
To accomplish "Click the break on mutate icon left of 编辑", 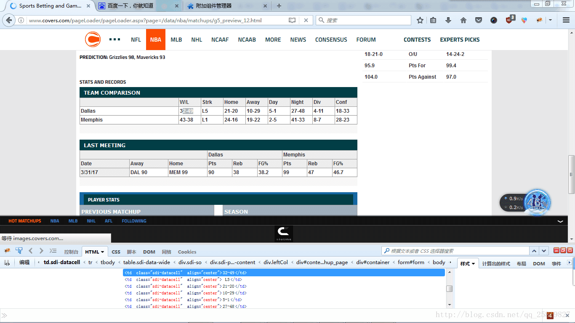I will pos(7,262).
